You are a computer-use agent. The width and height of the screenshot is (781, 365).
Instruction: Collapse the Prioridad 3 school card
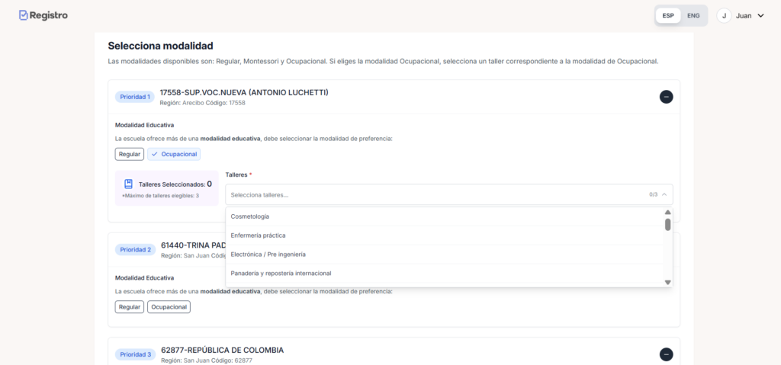coord(666,354)
